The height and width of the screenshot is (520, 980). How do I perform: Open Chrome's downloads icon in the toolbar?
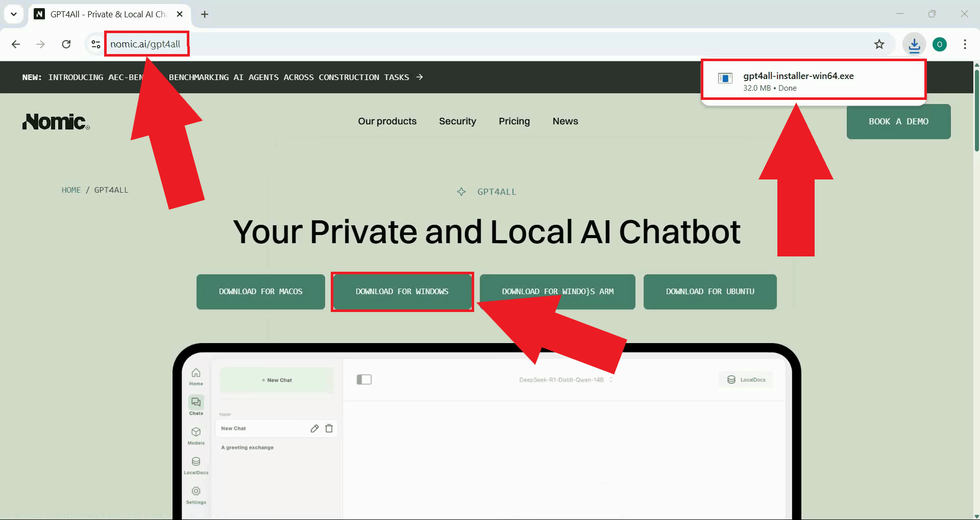coord(914,44)
